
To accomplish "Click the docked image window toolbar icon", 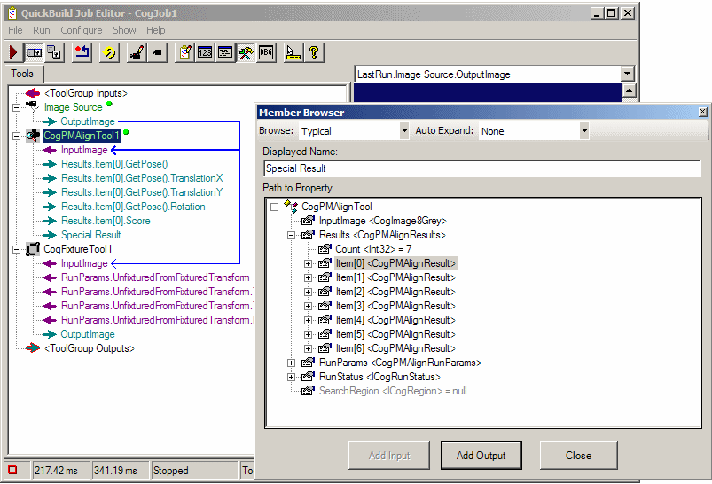I will (34, 52).
